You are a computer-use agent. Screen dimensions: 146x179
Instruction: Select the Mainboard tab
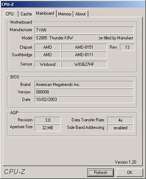point(45,13)
